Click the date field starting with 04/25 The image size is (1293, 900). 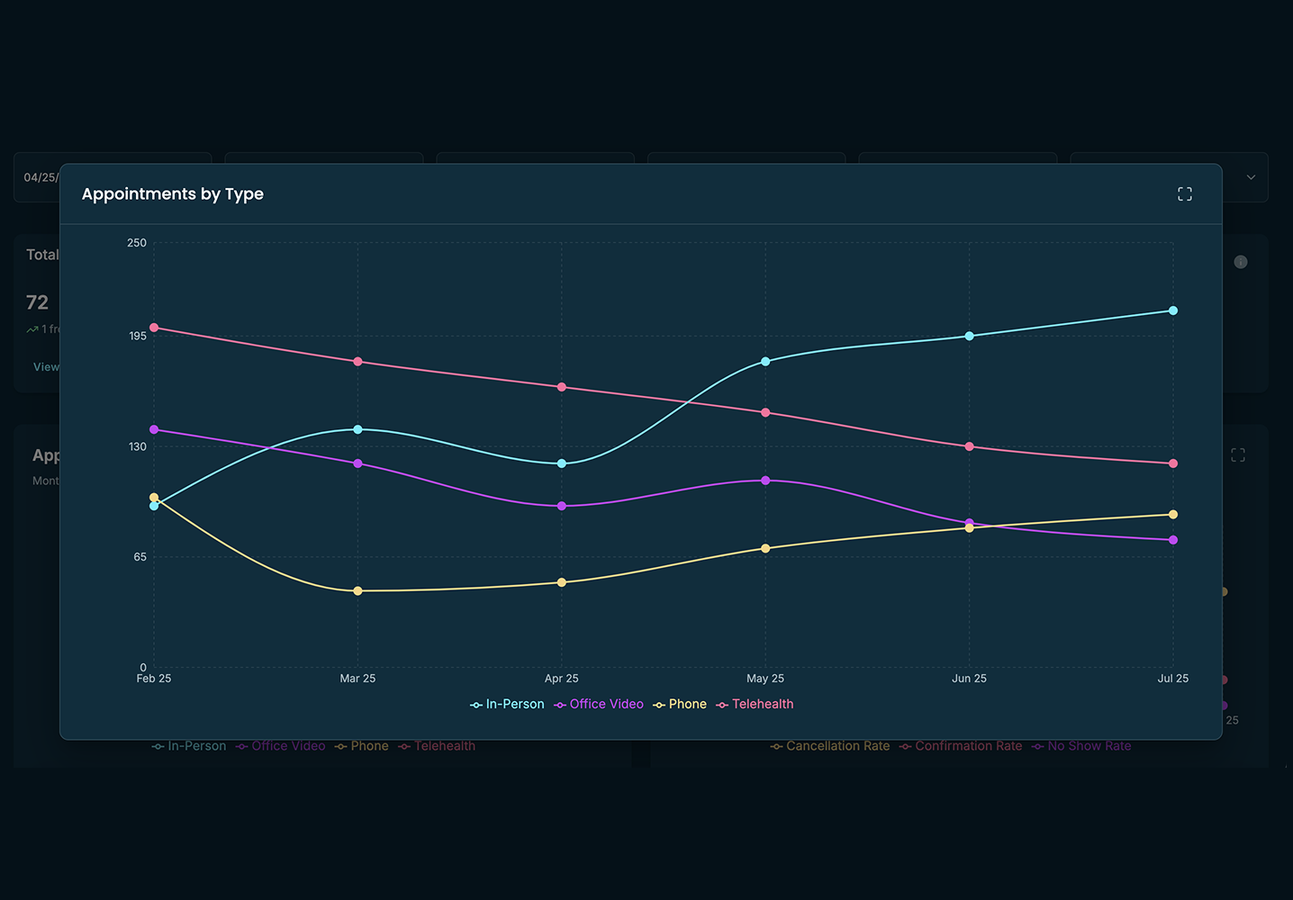40,177
